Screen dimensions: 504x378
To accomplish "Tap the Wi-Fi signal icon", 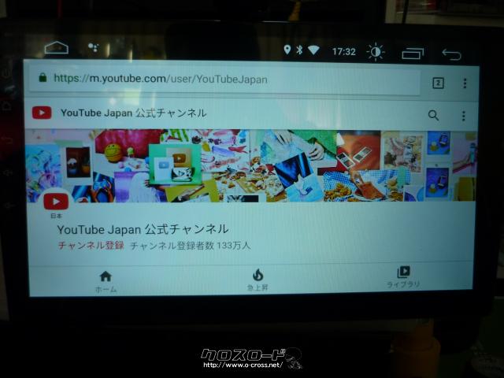I will pyautogui.click(x=313, y=50).
